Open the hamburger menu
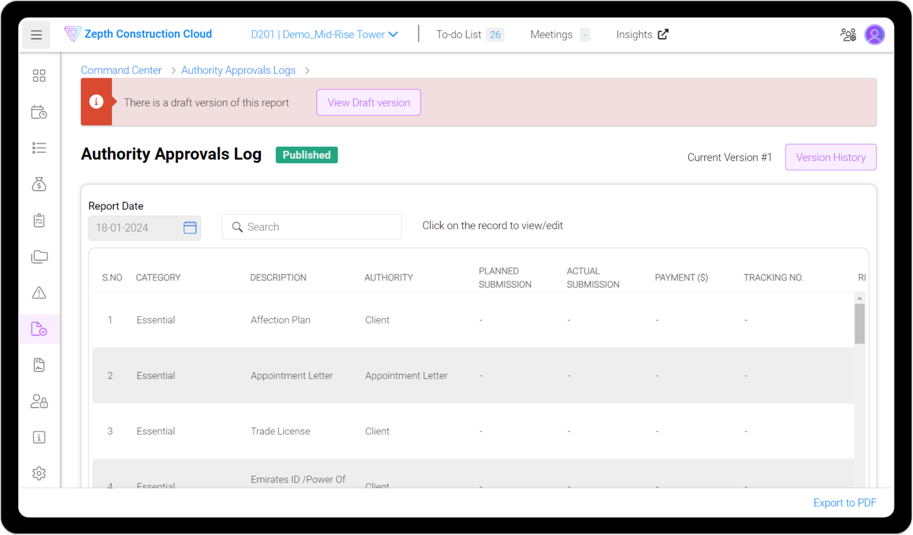Screen dimensions: 913x535 point(36,35)
